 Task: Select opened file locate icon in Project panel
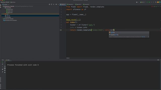pos(50,4)
